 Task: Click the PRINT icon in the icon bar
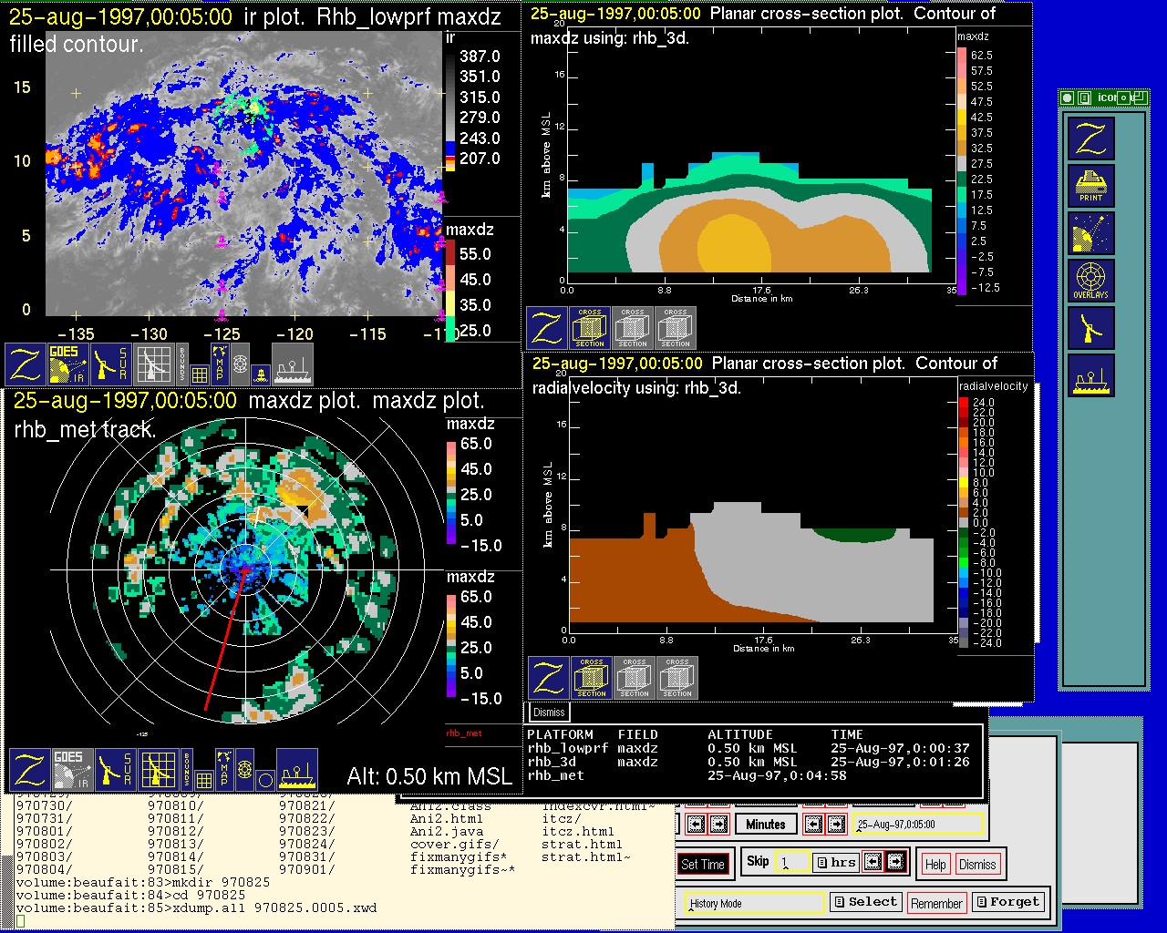coord(1091,186)
